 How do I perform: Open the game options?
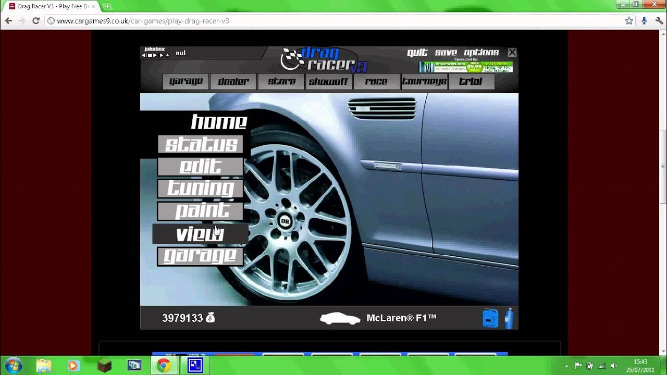click(x=481, y=53)
